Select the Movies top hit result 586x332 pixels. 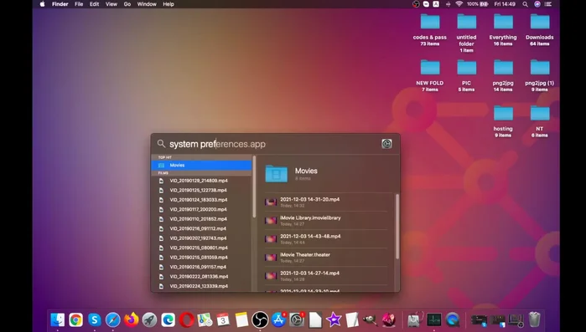[x=202, y=165]
